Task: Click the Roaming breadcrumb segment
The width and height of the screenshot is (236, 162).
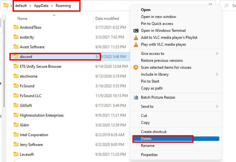Action: click(x=63, y=6)
